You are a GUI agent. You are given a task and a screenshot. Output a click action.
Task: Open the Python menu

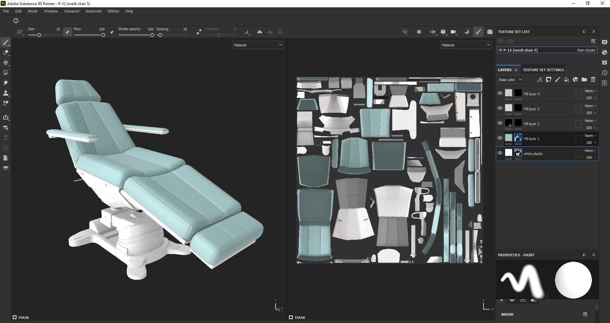(x=113, y=11)
